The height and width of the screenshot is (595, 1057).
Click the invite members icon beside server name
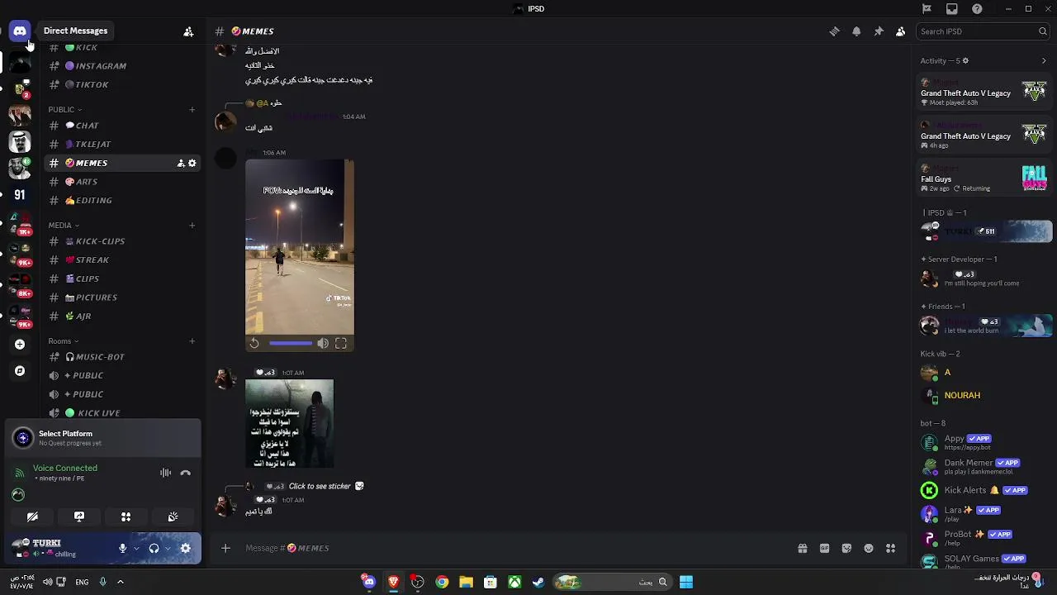[x=188, y=31]
